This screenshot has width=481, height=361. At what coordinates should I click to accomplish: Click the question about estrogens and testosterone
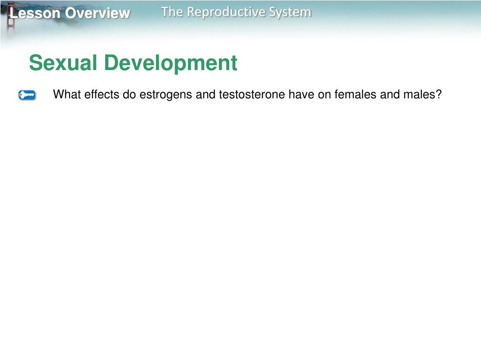point(247,94)
